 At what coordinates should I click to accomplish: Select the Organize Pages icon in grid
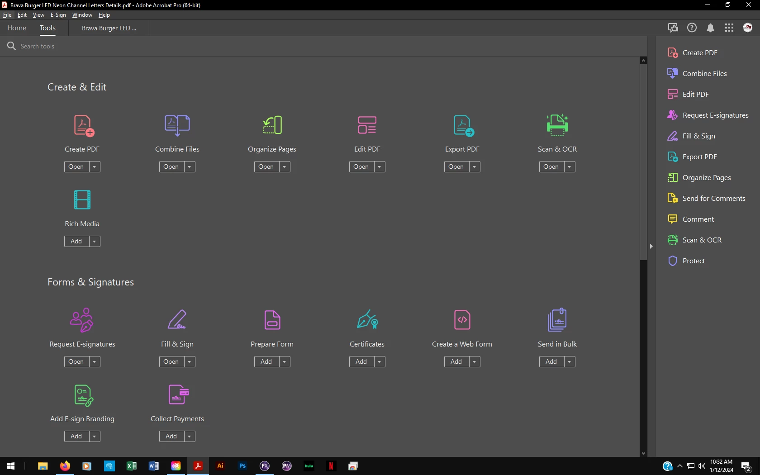click(x=272, y=125)
